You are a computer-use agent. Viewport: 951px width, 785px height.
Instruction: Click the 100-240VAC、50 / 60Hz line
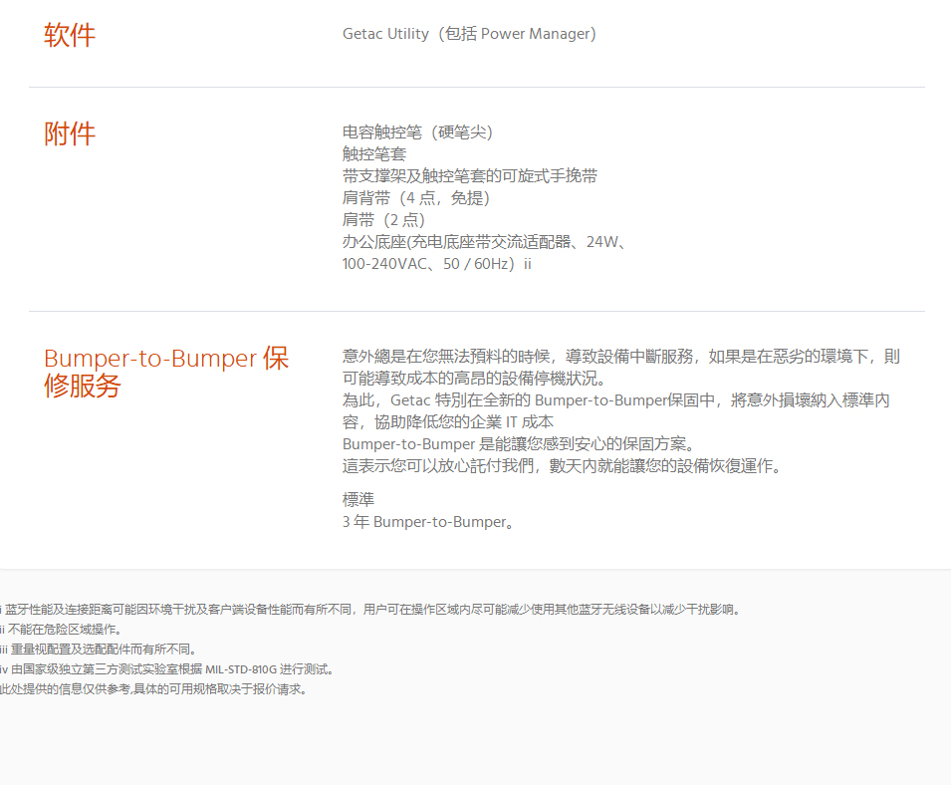coord(437,264)
